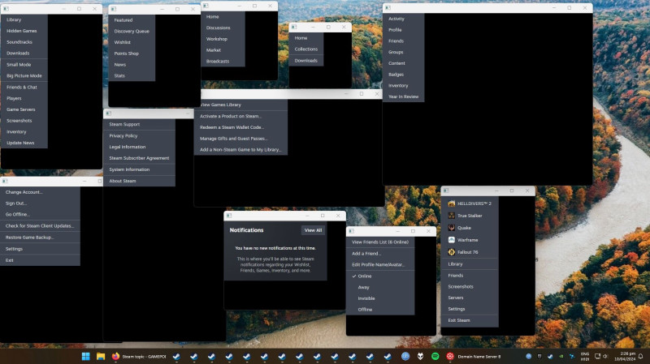Click the Warframe game icon
This screenshot has width=650, height=364.
tap(452, 240)
